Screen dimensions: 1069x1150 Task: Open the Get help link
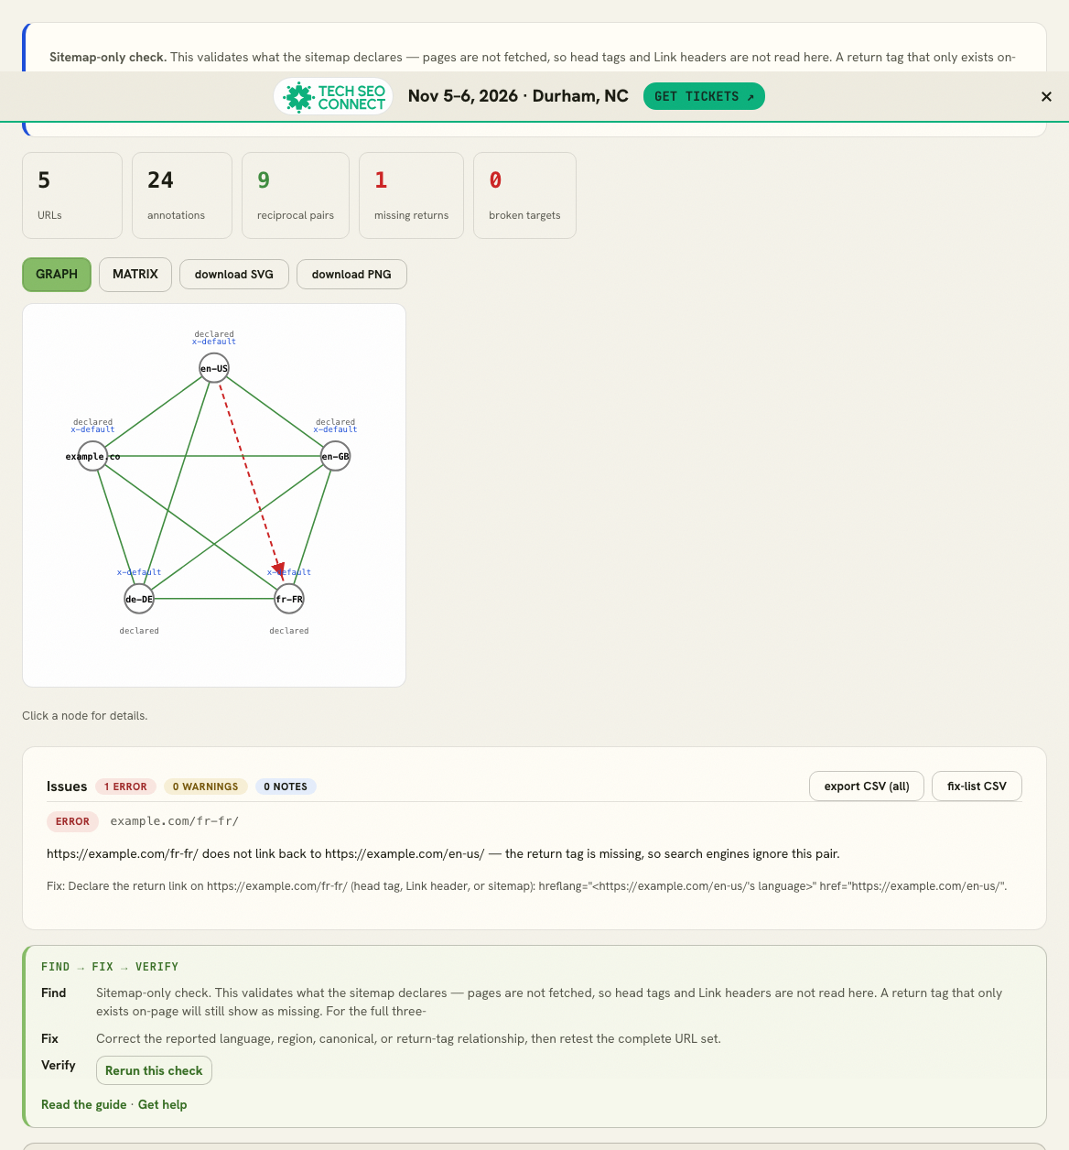[162, 1104]
